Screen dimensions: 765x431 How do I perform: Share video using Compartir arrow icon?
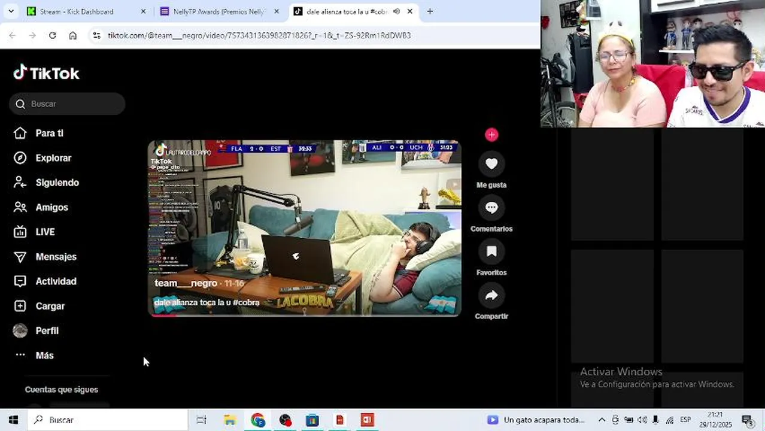tap(491, 295)
